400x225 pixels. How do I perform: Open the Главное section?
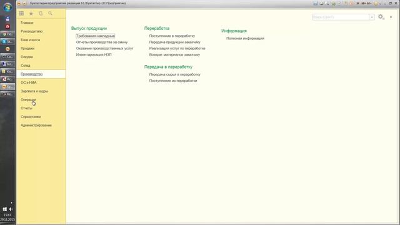pos(27,22)
